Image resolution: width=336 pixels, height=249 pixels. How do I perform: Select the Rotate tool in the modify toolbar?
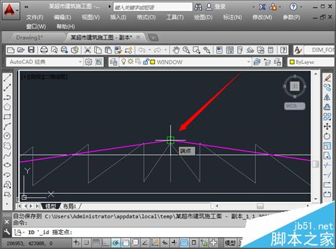327,136
